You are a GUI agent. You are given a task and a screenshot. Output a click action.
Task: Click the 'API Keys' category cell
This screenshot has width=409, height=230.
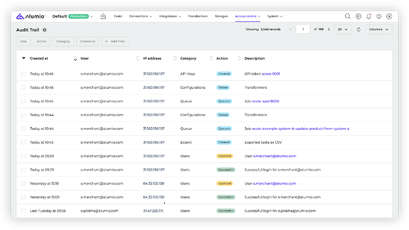187,74
